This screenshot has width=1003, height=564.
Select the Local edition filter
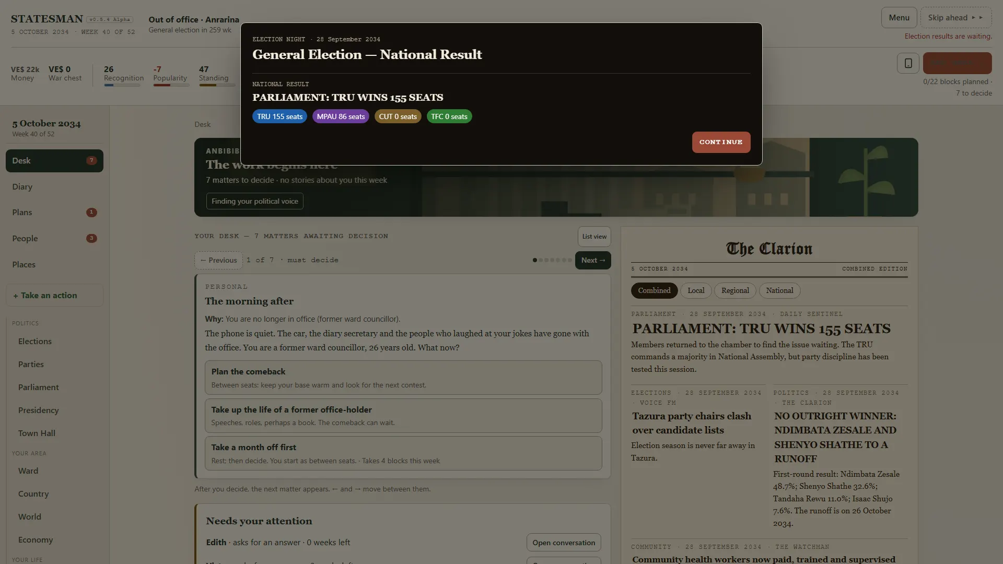696,291
